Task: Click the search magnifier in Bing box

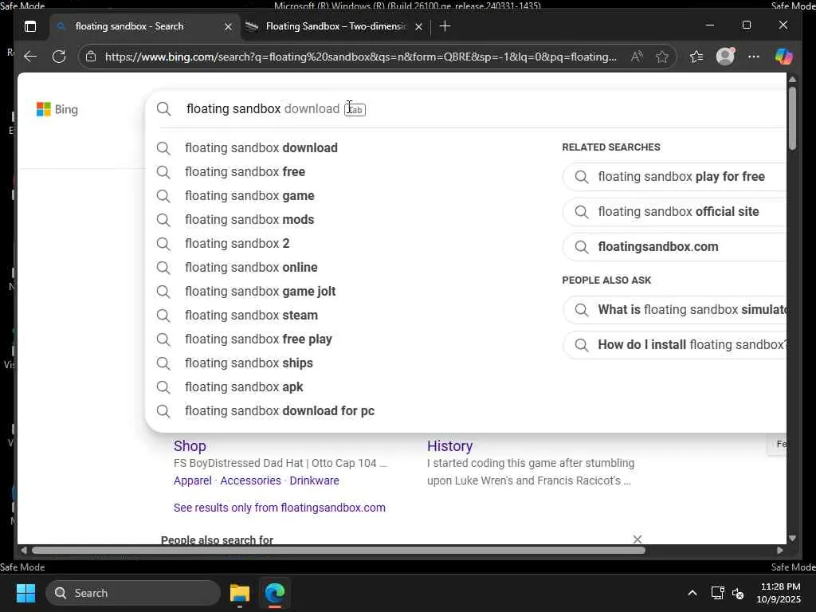Action: click(x=164, y=108)
